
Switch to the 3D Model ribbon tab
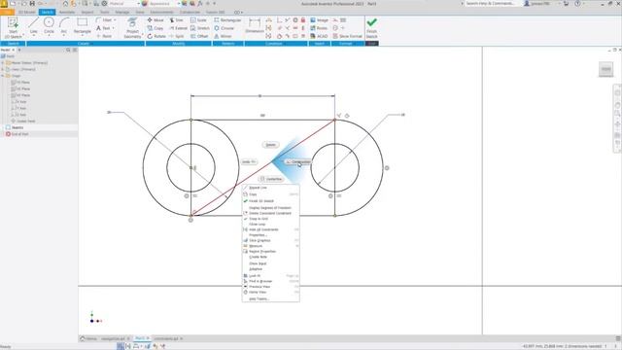[x=27, y=13]
